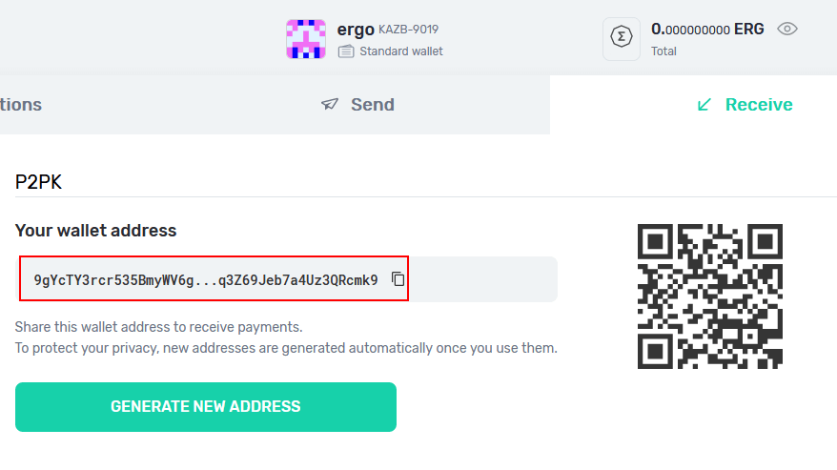Open the Send tab

coord(357,105)
